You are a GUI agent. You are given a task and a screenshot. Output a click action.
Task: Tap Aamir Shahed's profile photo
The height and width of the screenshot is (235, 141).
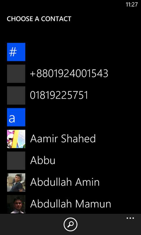coord(16,139)
